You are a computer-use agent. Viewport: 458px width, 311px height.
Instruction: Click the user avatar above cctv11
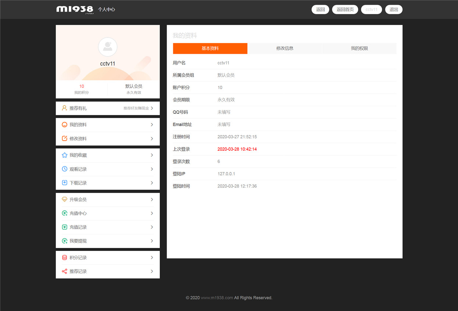[x=108, y=47]
